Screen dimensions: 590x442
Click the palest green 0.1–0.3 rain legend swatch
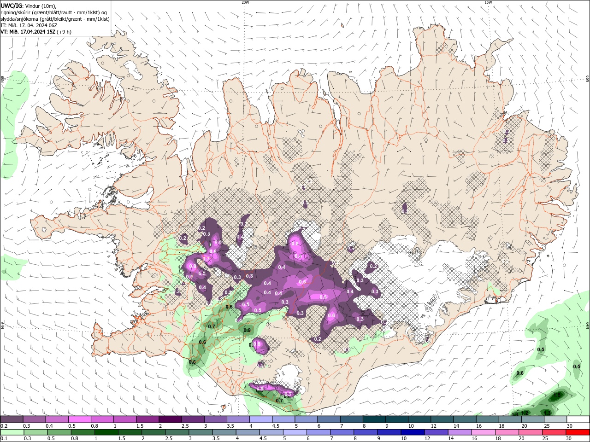(12, 432)
